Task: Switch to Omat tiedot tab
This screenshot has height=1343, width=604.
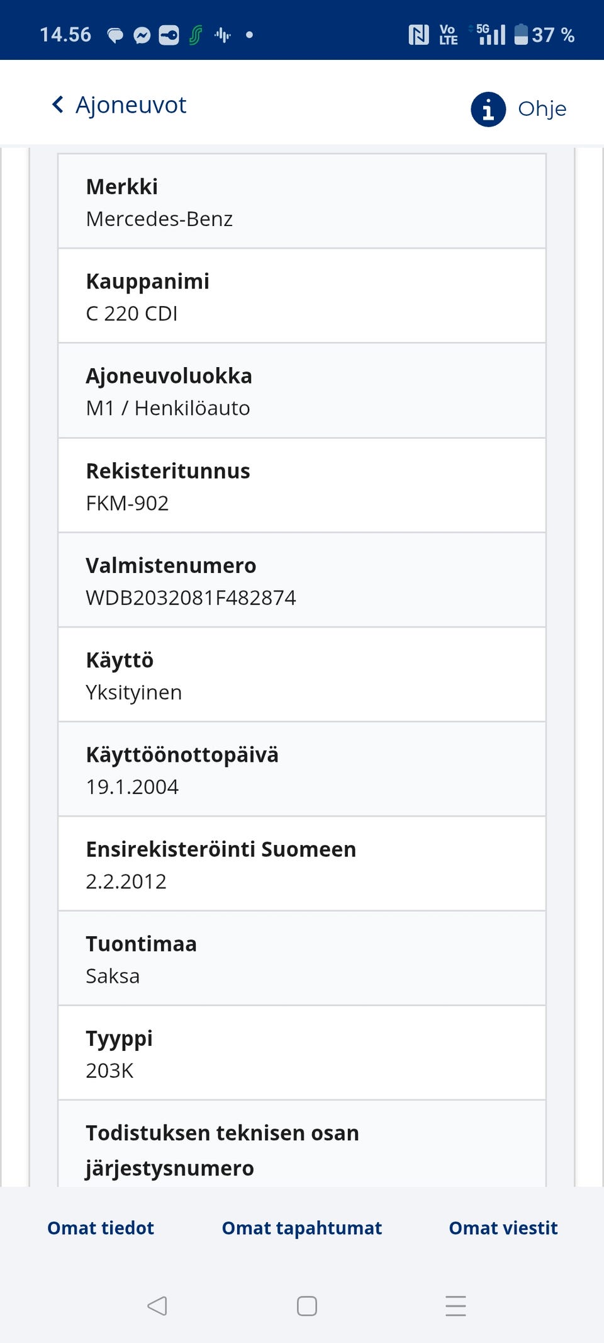Action: click(x=101, y=1228)
